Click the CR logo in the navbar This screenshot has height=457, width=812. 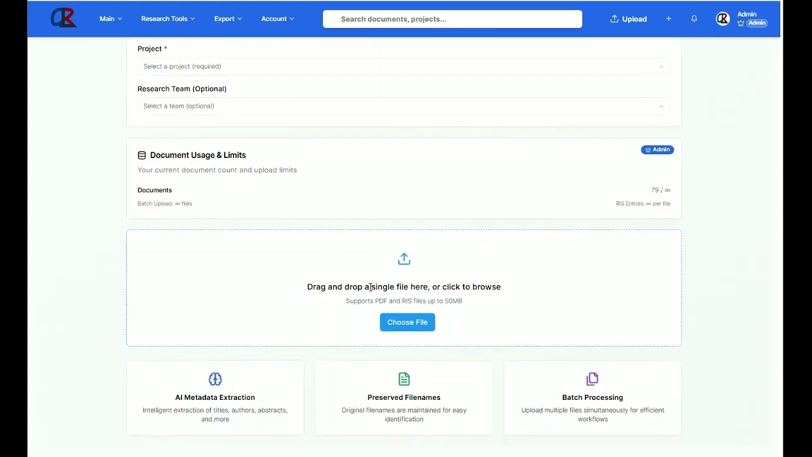(x=63, y=18)
